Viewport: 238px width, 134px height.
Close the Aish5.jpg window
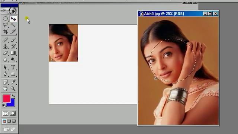click(216, 14)
